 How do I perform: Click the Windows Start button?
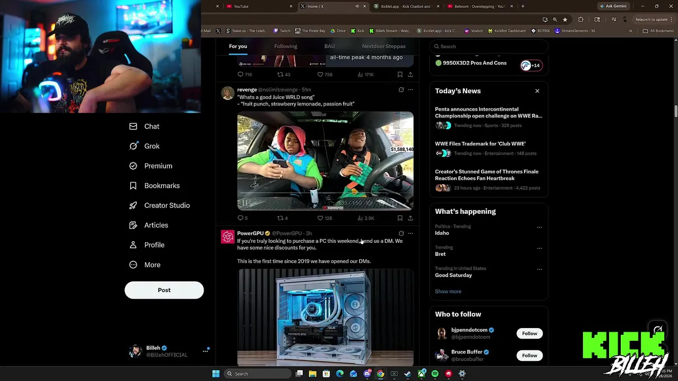click(216, 374)
